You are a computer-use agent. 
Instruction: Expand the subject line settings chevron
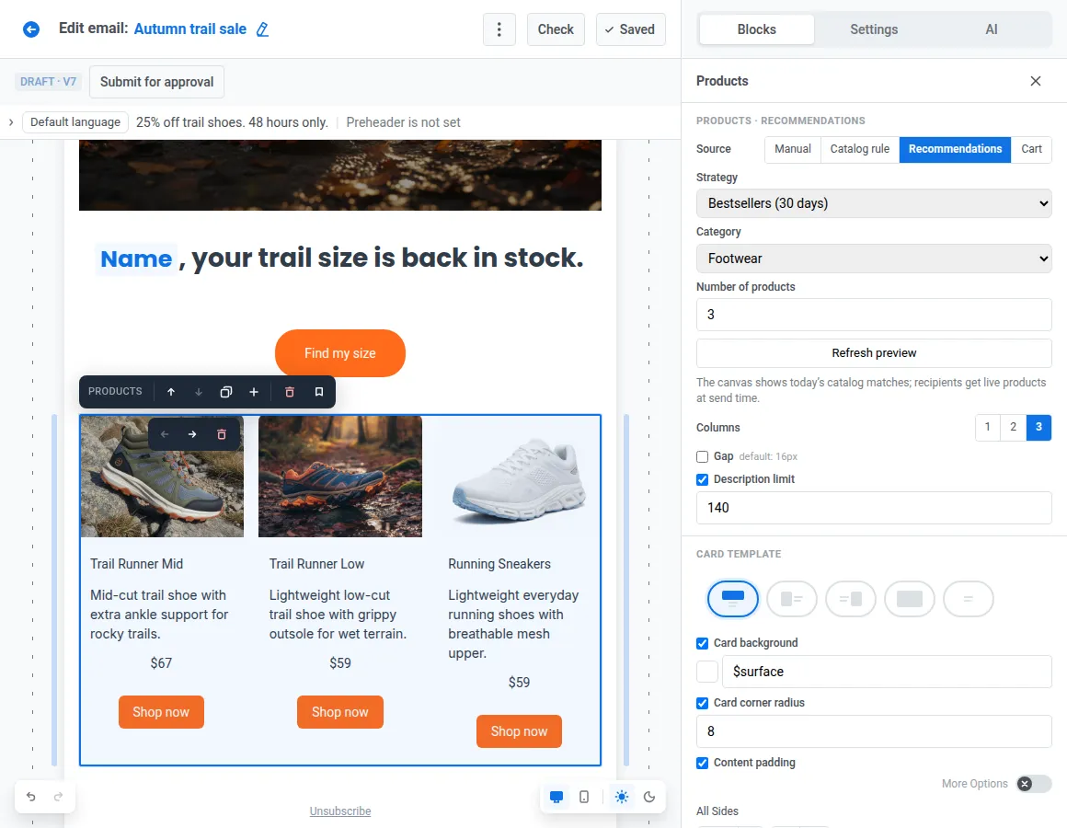[x=11, y=122]
